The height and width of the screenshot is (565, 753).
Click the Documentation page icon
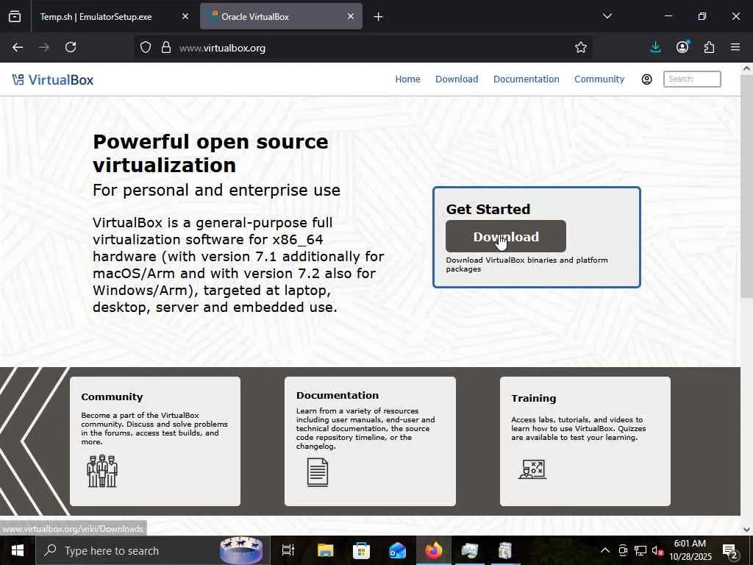pyautogui.click(x=318, y=472)
